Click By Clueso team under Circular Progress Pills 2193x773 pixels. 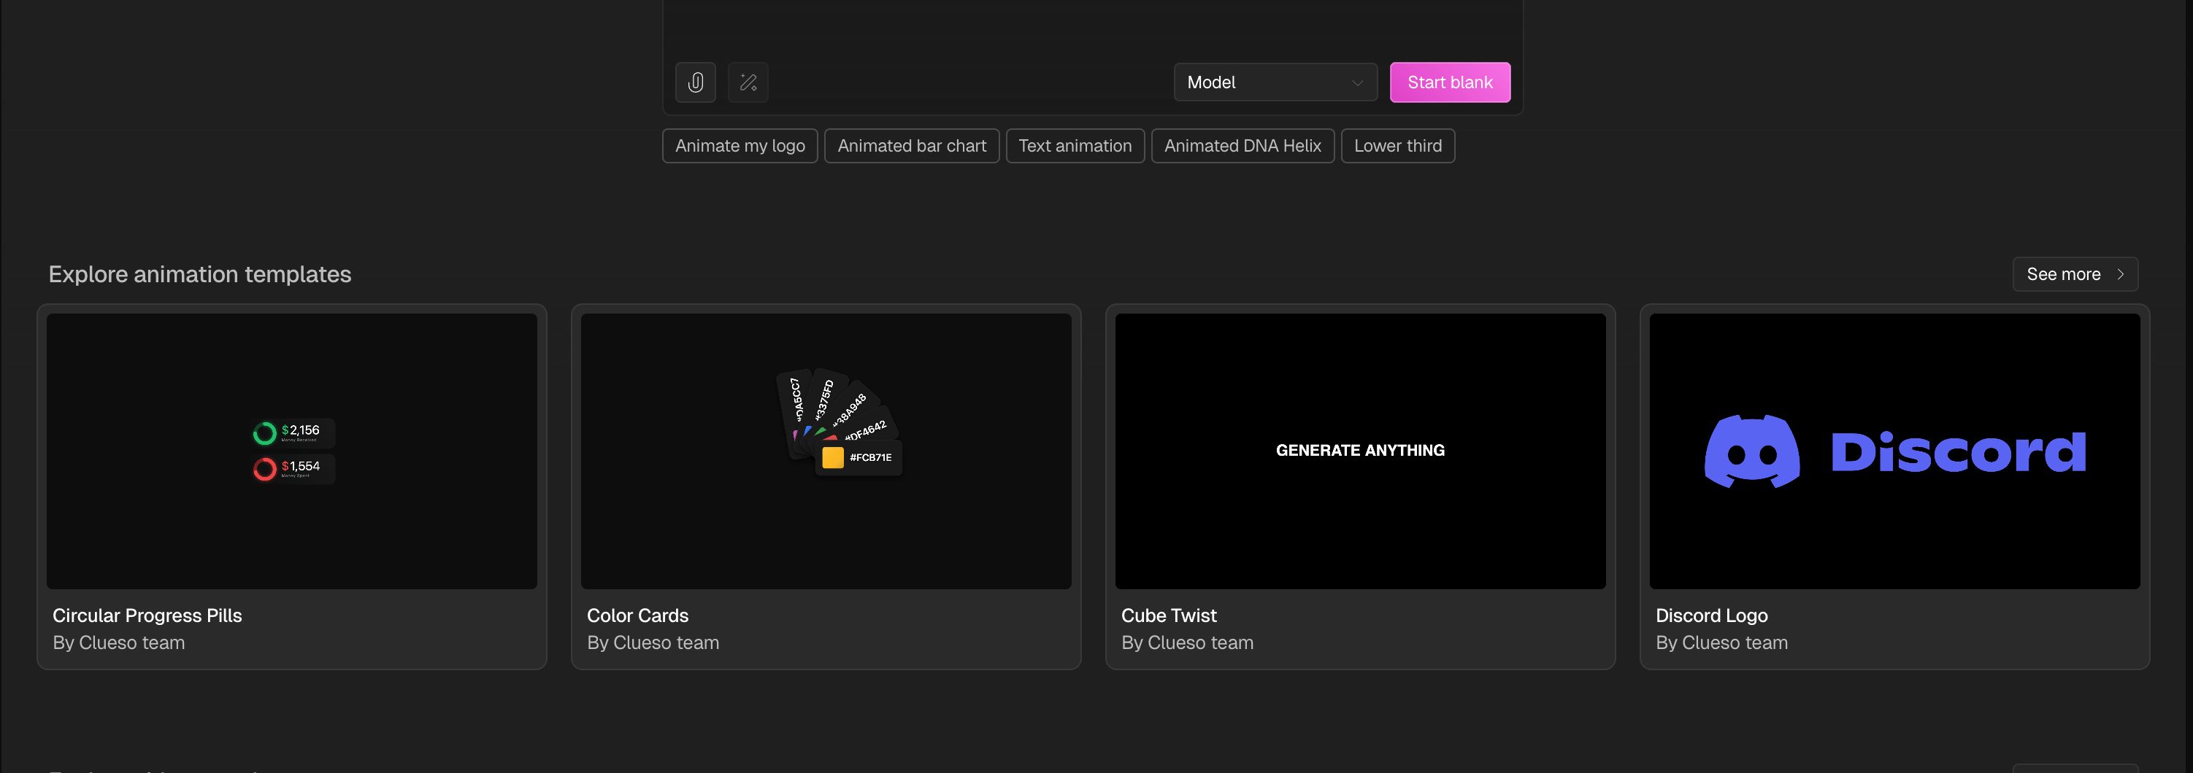pos(119,643)
